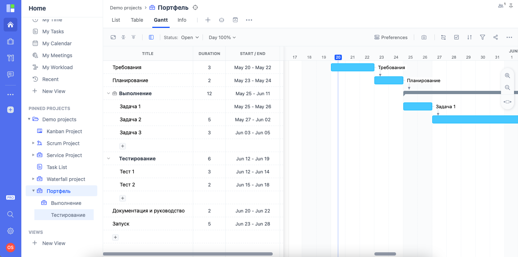The height and width of the screenshot is (257, 518).
Task: Toggle the completed tasks checkbox icon
Action: click(457, 37)
